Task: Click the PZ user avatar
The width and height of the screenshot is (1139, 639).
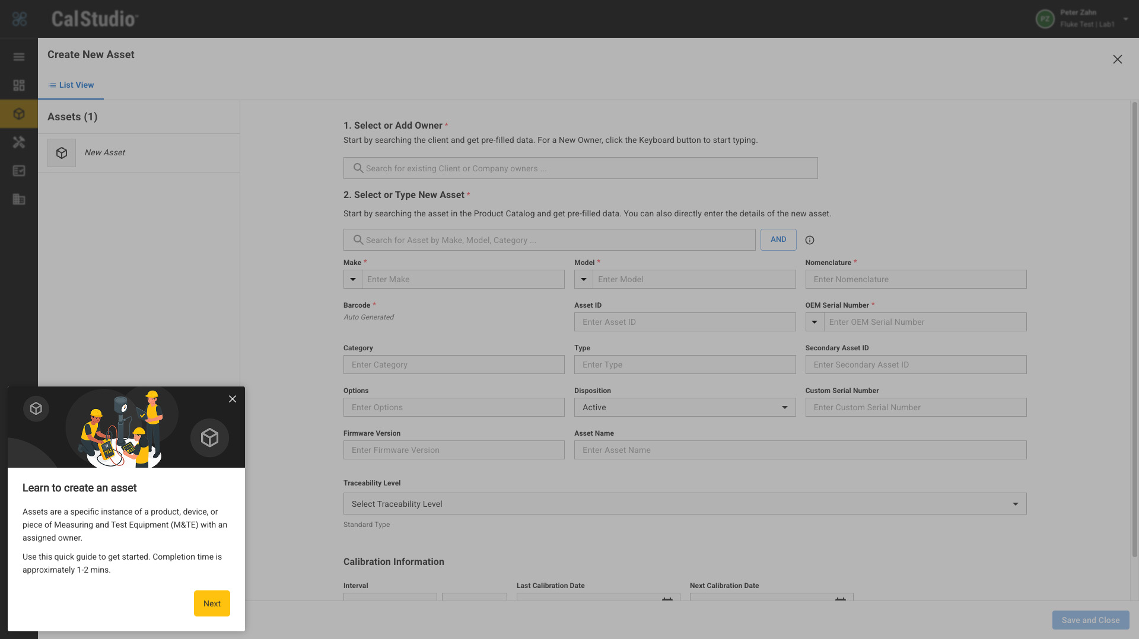Action: pos(1045,19)
